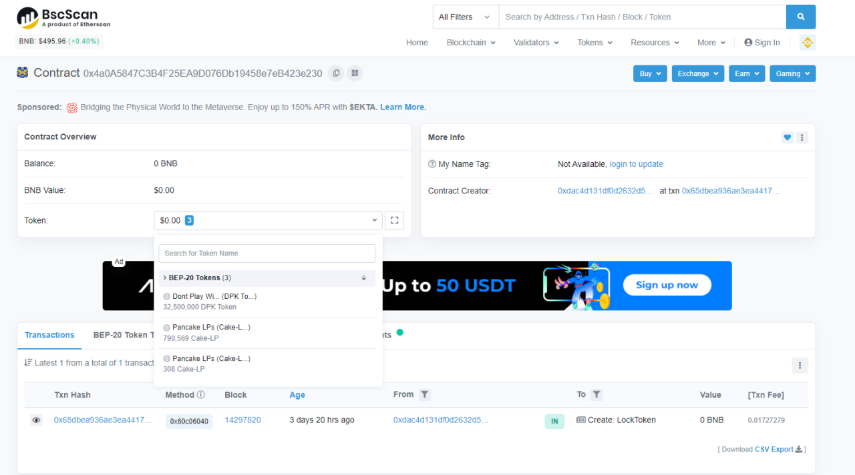The image size is (855, 475).
Task: Filter the From column
Action: coord(425,395)
